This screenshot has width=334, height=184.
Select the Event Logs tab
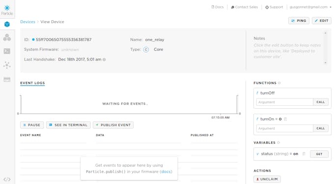[32, 83]
